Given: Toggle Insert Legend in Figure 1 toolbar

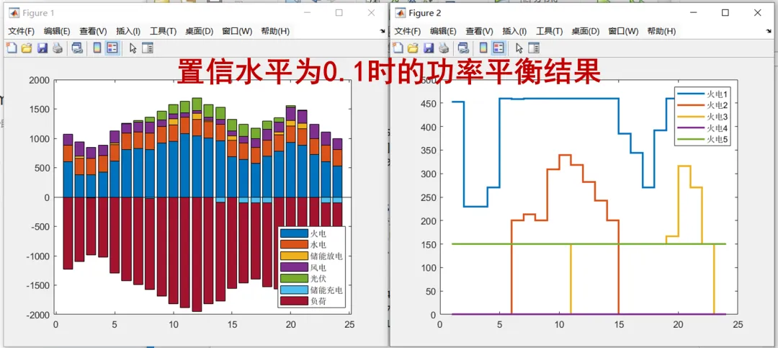Looking at the screenshot, I should click(112, 48).
